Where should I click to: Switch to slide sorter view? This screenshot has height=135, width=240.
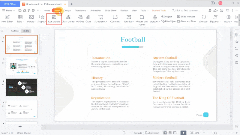(170, 133)
